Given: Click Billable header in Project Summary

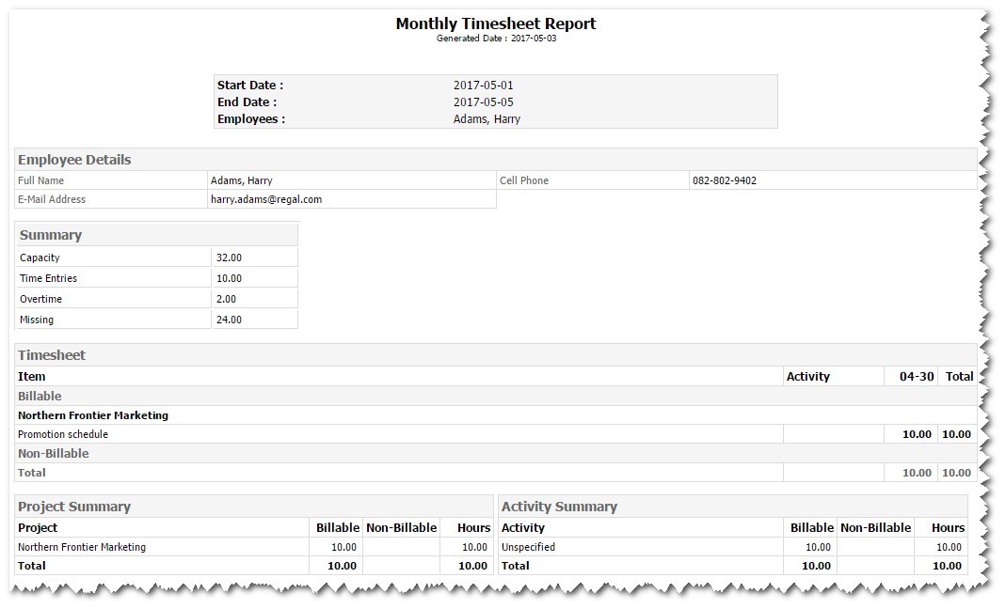Looking at the screenshot, I should 338,528.
